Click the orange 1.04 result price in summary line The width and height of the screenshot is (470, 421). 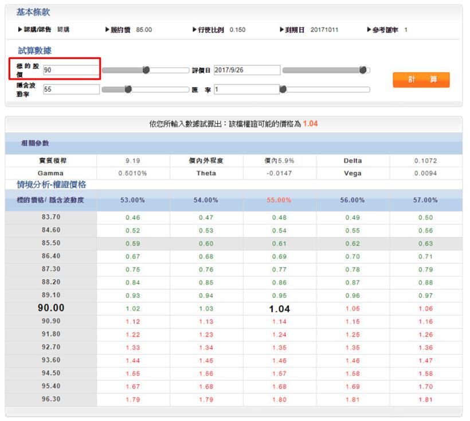(x=310, y=123)
